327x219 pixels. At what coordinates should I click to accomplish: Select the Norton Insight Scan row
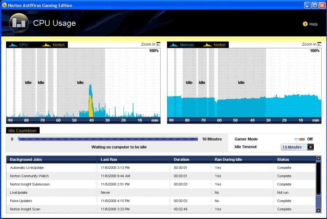click(161, 209)
